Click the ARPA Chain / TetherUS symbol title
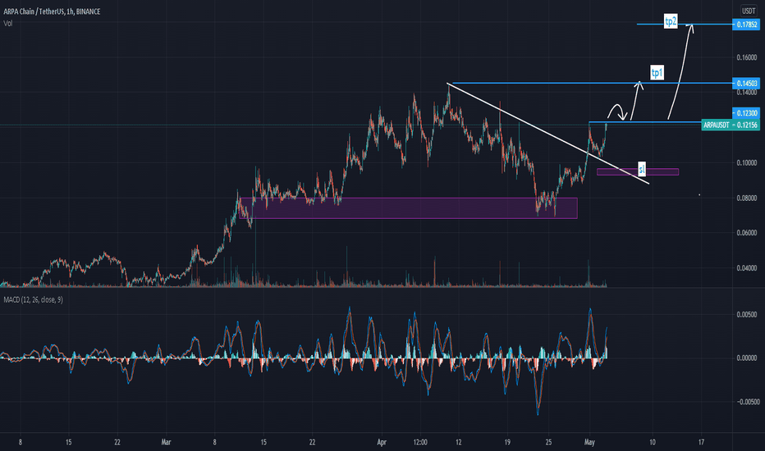Screen dimensions: 765x451 click(53, 11)
